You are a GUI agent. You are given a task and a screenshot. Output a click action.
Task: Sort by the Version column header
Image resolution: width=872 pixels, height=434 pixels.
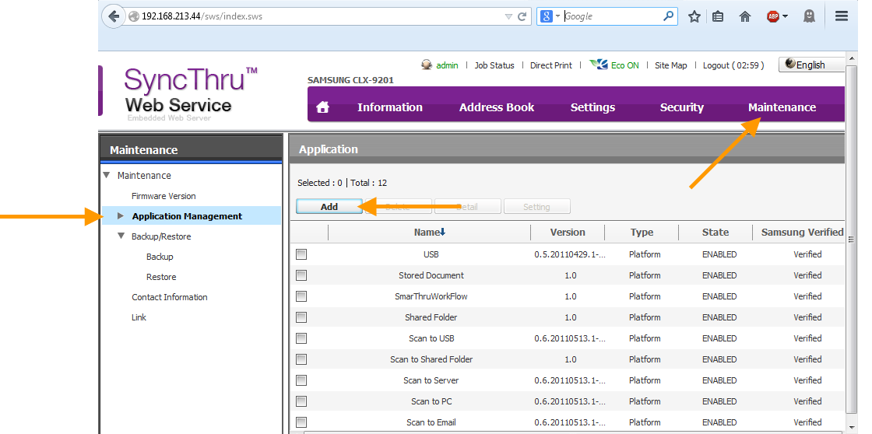[x=568, y=233]
